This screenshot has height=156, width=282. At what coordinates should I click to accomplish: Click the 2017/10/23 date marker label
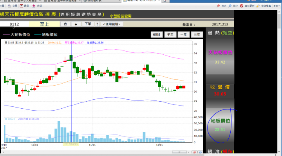coord(71,144)
